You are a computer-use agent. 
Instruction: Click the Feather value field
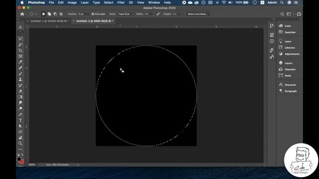(x=83, y=14)
